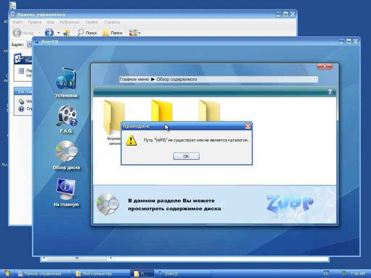The image size is (371, 278).
Task: Click the magnifier disc icon in the description panel
Action: click(108, 204)
